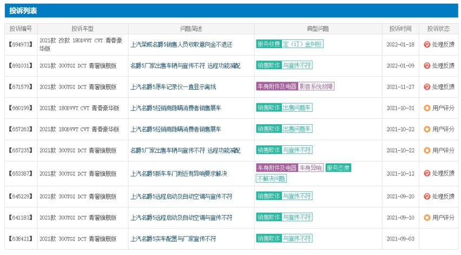Open 实车配置与厂家宣传不符 complaint
Image resolution: width=461 pixels, height=255 pixels.
click(x=173, y=239)
